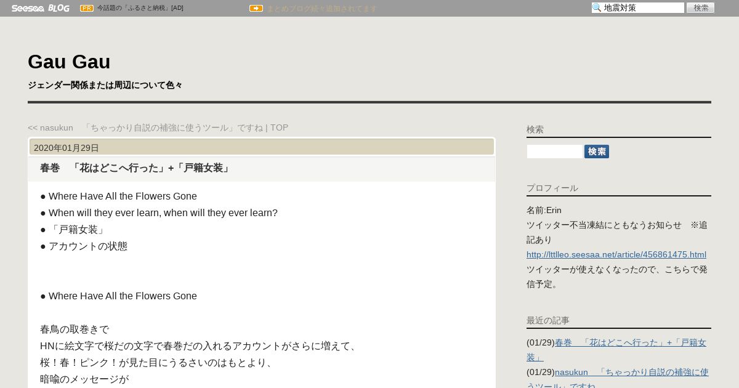Click the When will they ever learn line
Screen dimensions: 739x388
click(159, 213)
